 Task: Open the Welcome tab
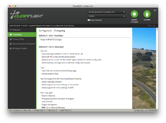click(x=22, y=30)
